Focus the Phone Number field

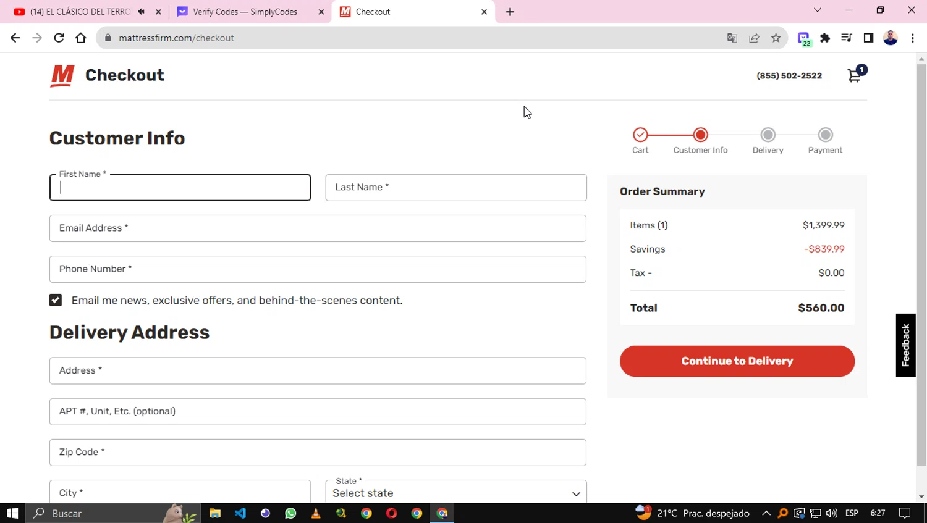tap(318, 269)
